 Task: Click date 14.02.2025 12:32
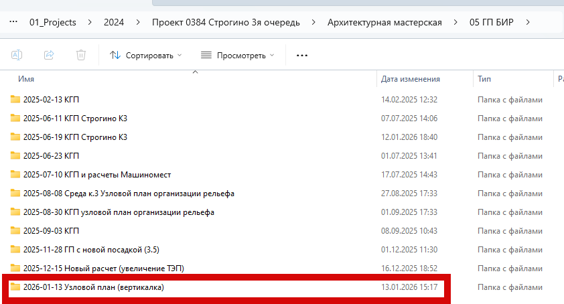pos(409,100)
